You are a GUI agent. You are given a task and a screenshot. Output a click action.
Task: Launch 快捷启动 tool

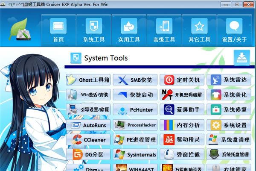pos(135,94)
